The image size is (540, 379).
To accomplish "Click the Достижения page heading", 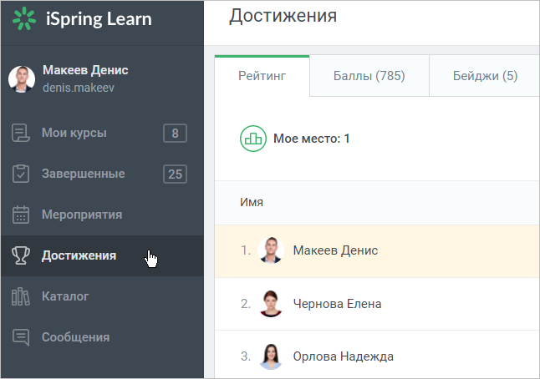I will (x=283, y=16).
